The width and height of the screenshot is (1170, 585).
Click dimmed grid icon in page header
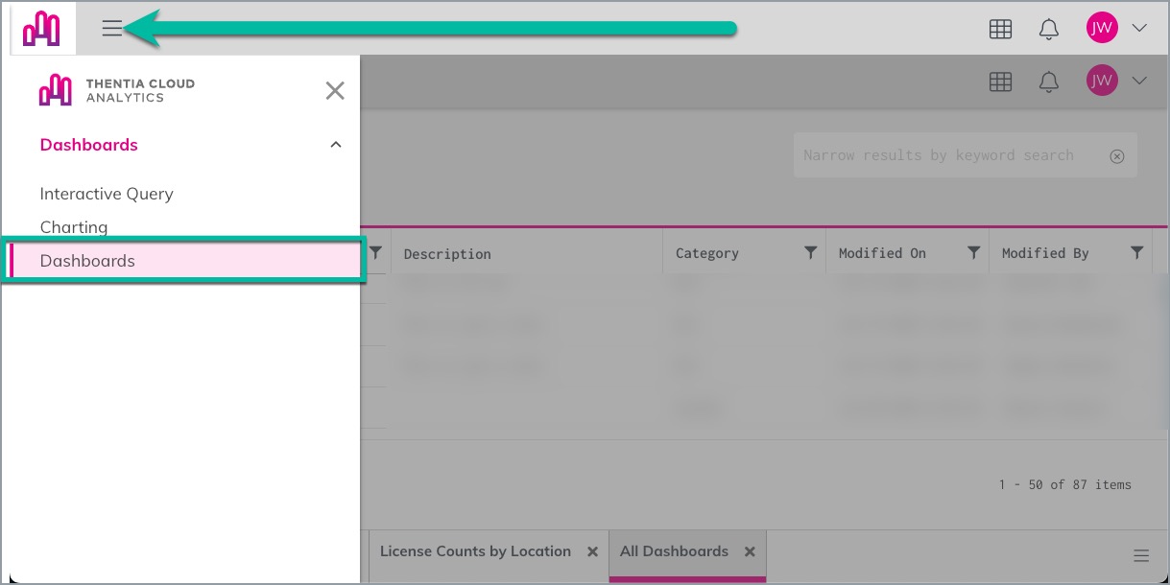pos(1000,82)
